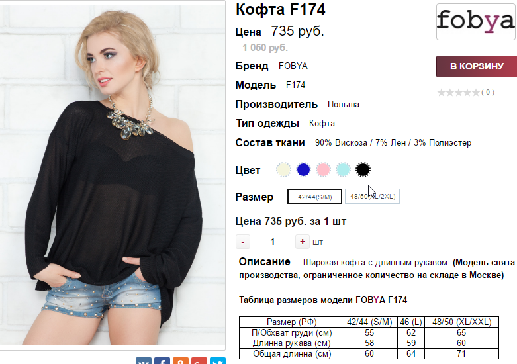
Task: Add item with В КОРЗИНУ button
Action: click(x=477, y=67)
